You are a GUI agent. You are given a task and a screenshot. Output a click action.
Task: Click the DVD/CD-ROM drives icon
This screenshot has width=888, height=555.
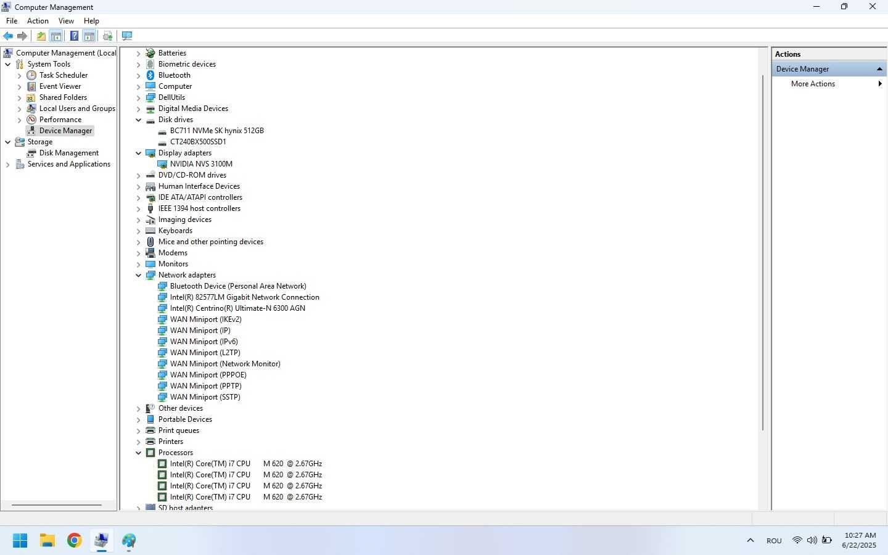click(x=150, y=175)
